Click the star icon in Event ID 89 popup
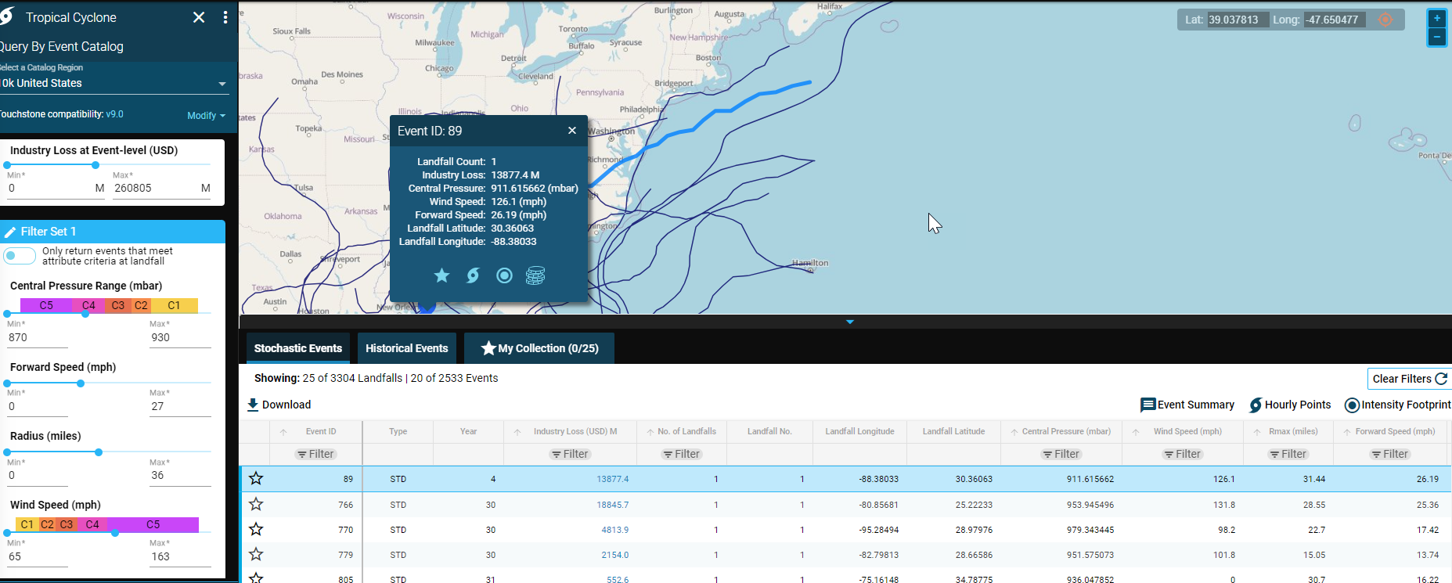This screenshot has height=583, width=1452. coord(441,275)
